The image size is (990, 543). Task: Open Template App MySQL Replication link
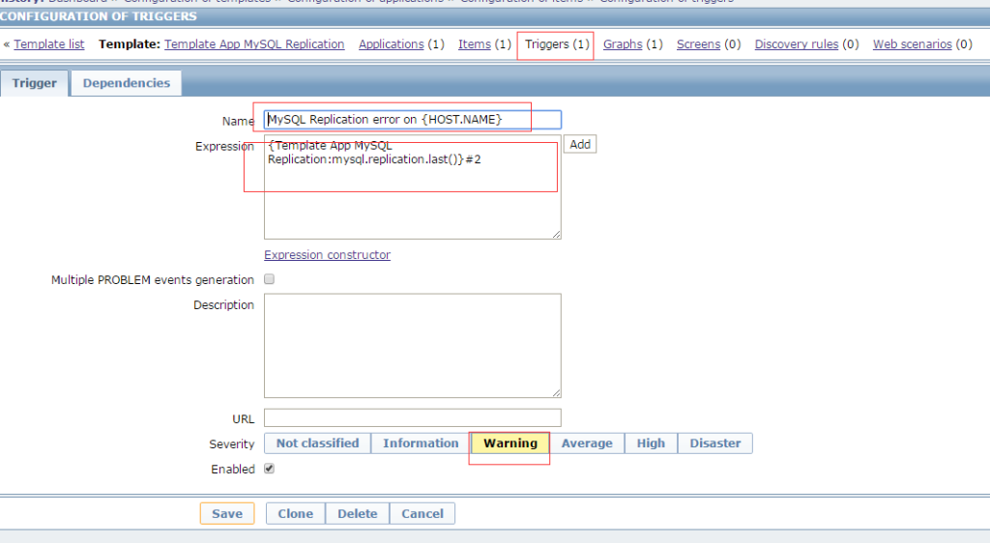click(254, 44)
